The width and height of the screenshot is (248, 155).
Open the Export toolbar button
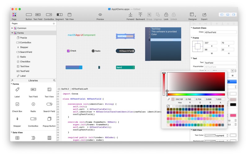point(204,15)
